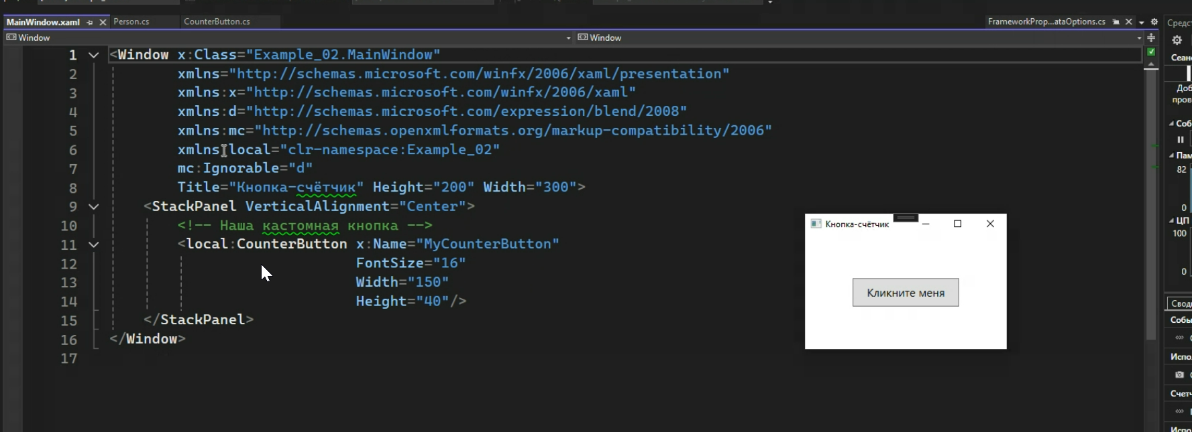Pin the MainWindow.xaml tab
This screenshot has width=1192, height=432.
pyautogui.click(x=90, y=22)
